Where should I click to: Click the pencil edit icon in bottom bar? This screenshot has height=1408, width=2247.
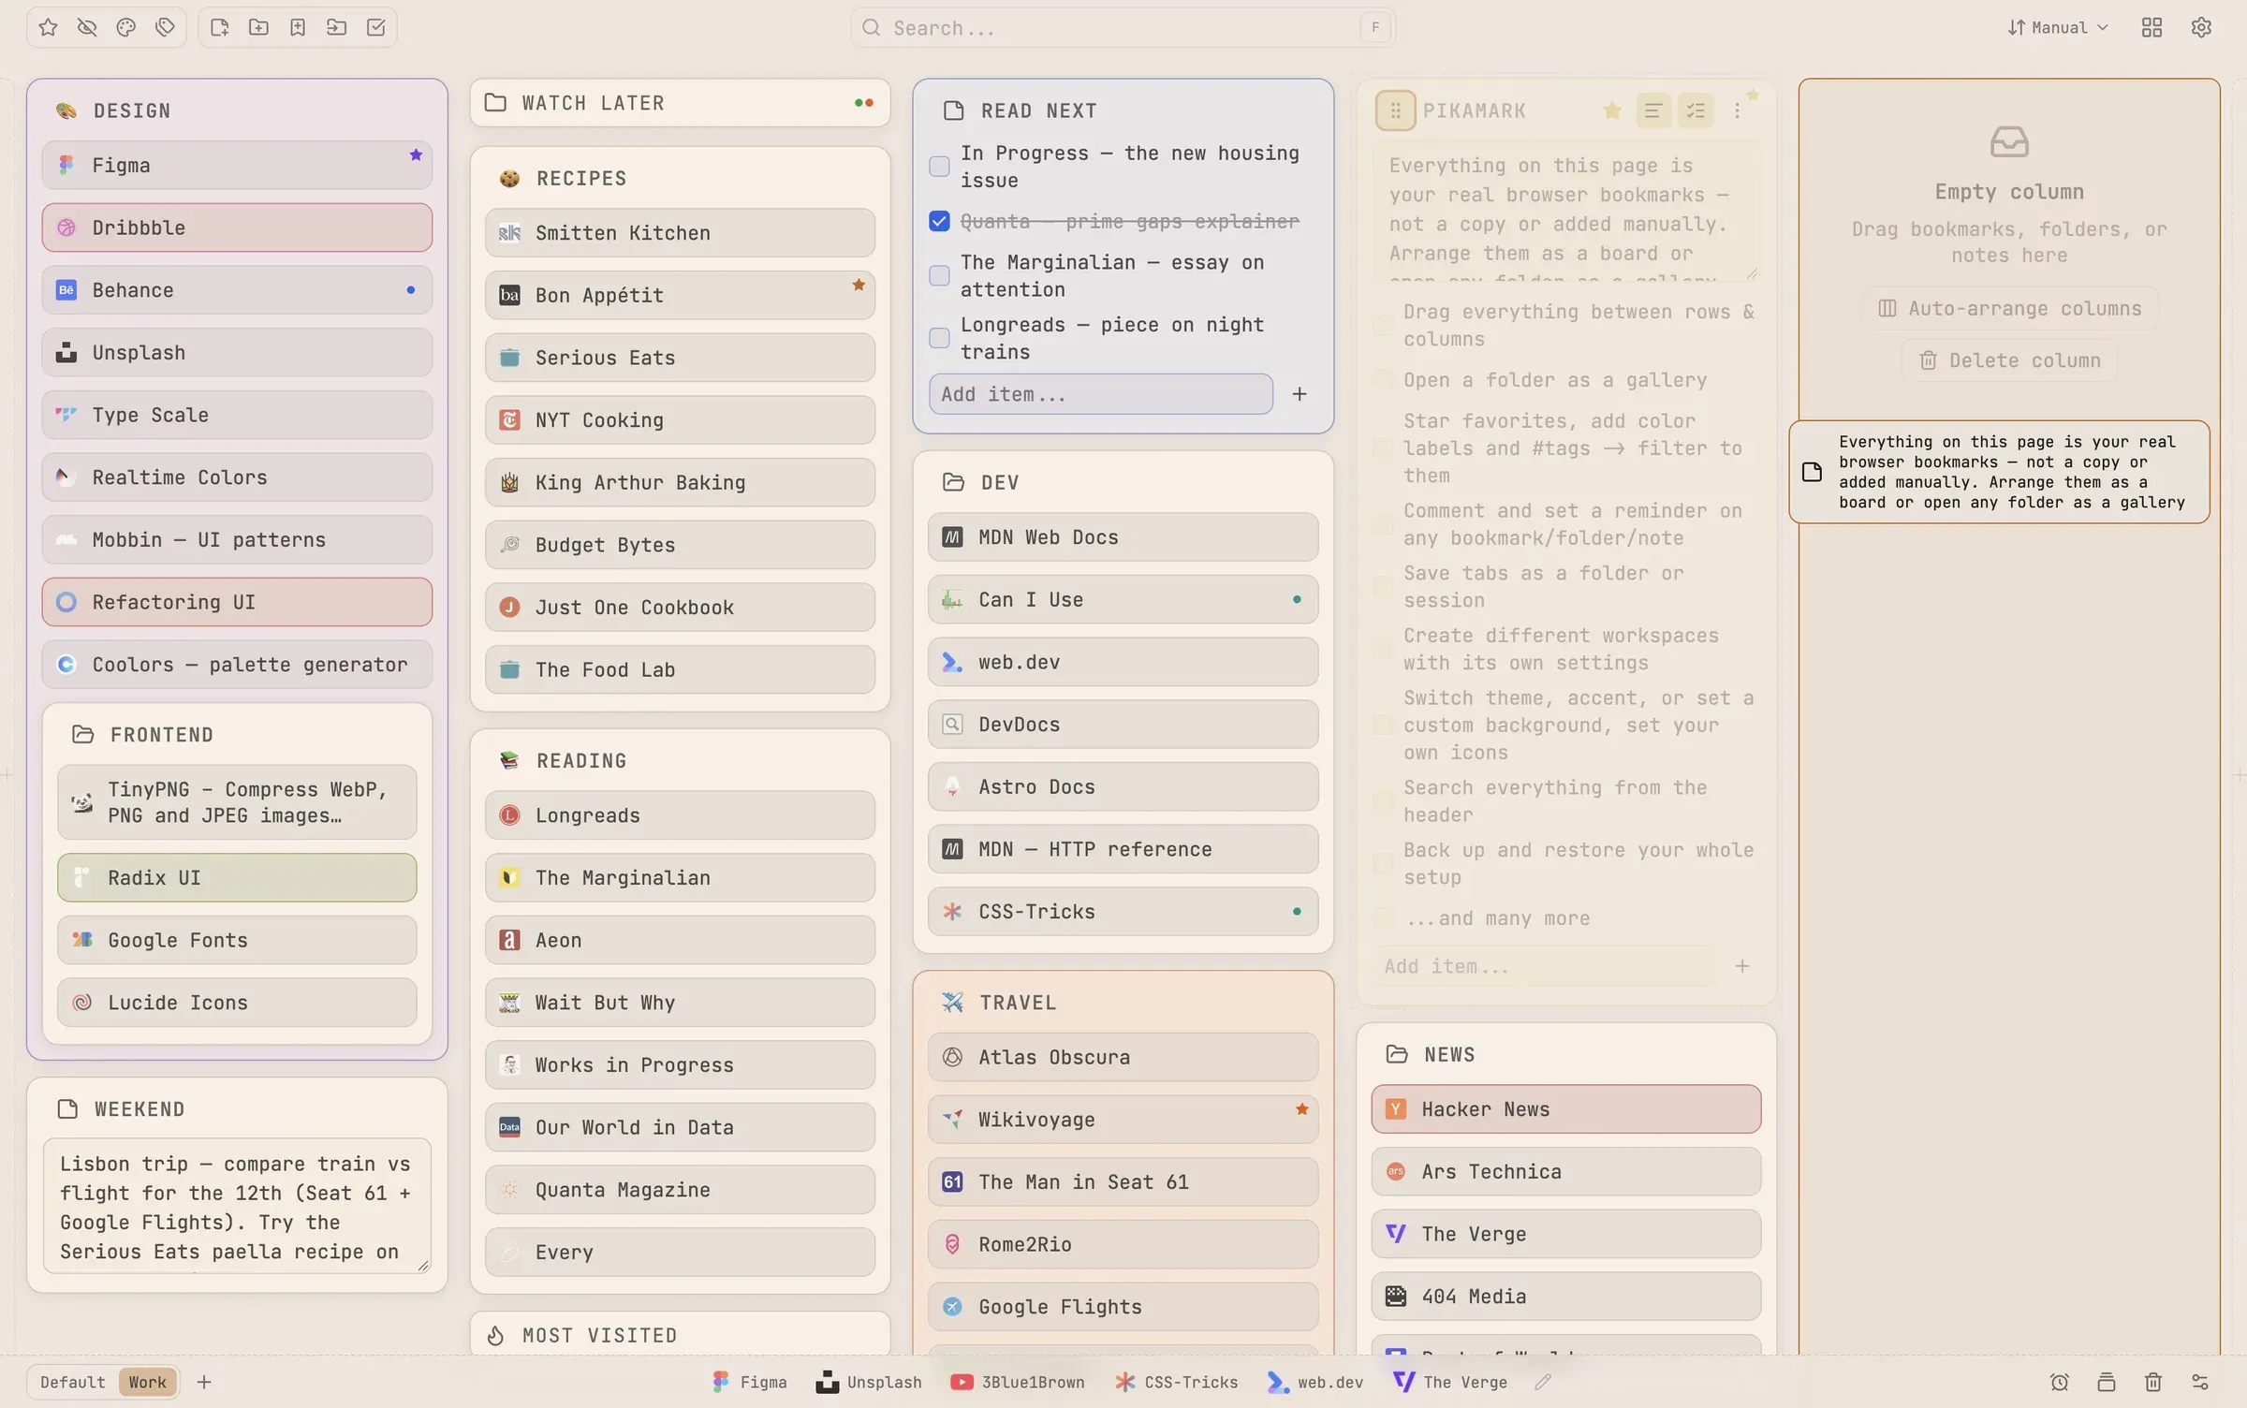click(1543, 1382)
